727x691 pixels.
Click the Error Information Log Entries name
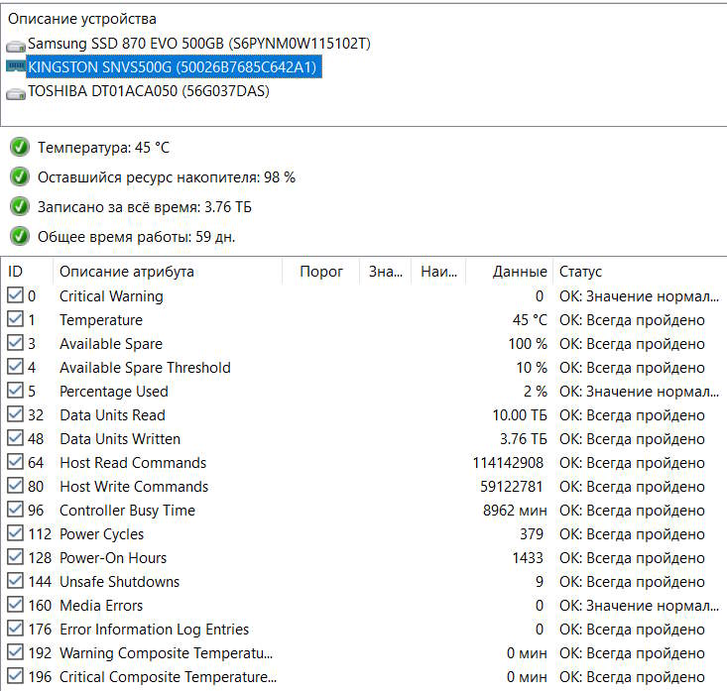tap(155, 630)
